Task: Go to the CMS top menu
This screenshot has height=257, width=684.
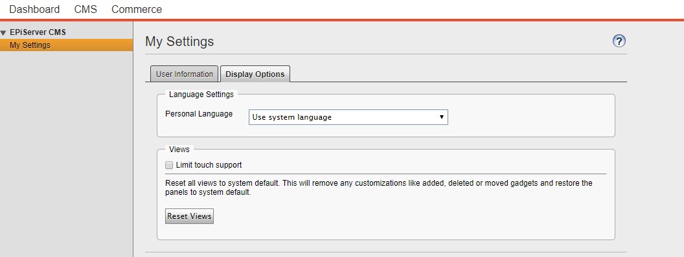Action: pyautogui.click(x=85, y=9)
